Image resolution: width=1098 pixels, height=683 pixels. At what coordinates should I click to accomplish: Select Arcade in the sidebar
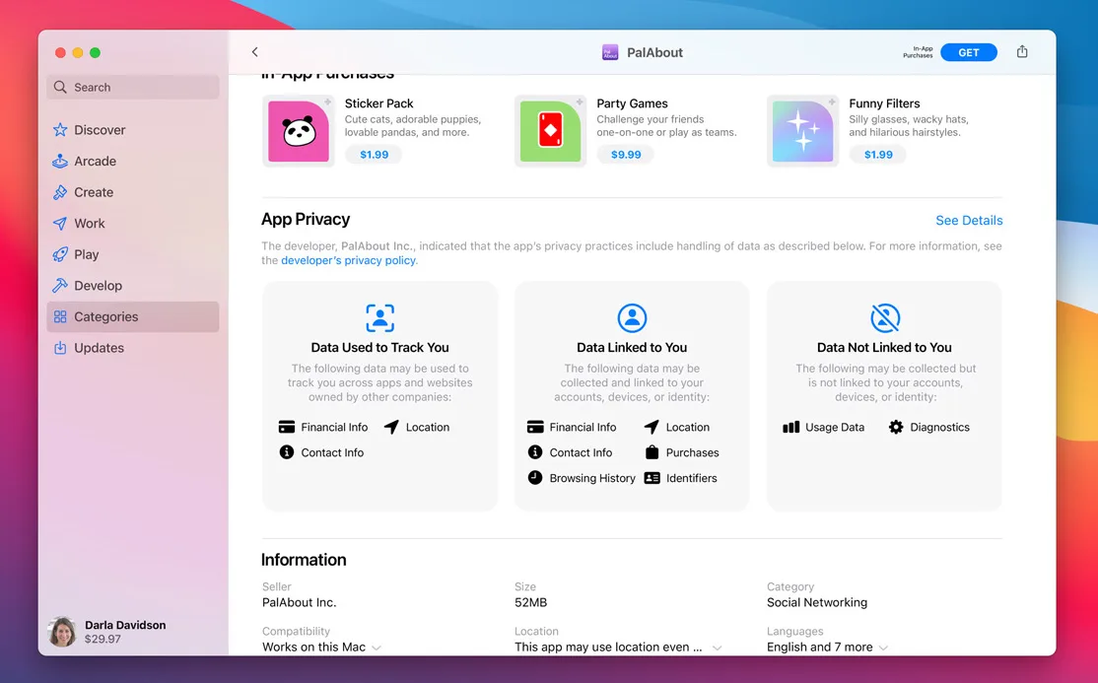pyautogui.click(x=95, y=162)
